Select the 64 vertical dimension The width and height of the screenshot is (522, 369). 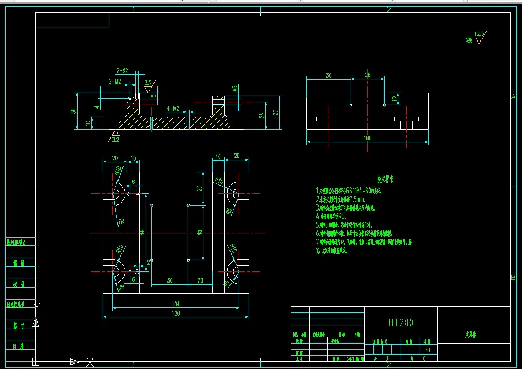(142, 233)
